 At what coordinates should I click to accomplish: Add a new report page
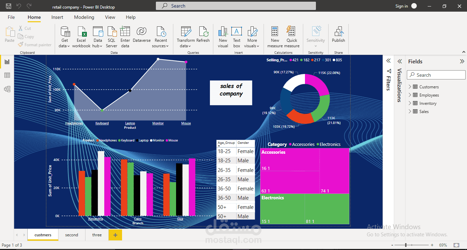pyautogui.click(x=115, y=235)
